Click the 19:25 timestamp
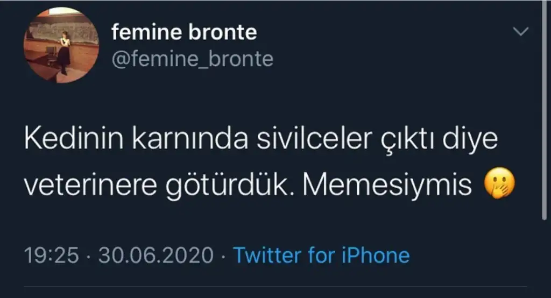This screenshot has height=298, width=551. pos(51,256)
